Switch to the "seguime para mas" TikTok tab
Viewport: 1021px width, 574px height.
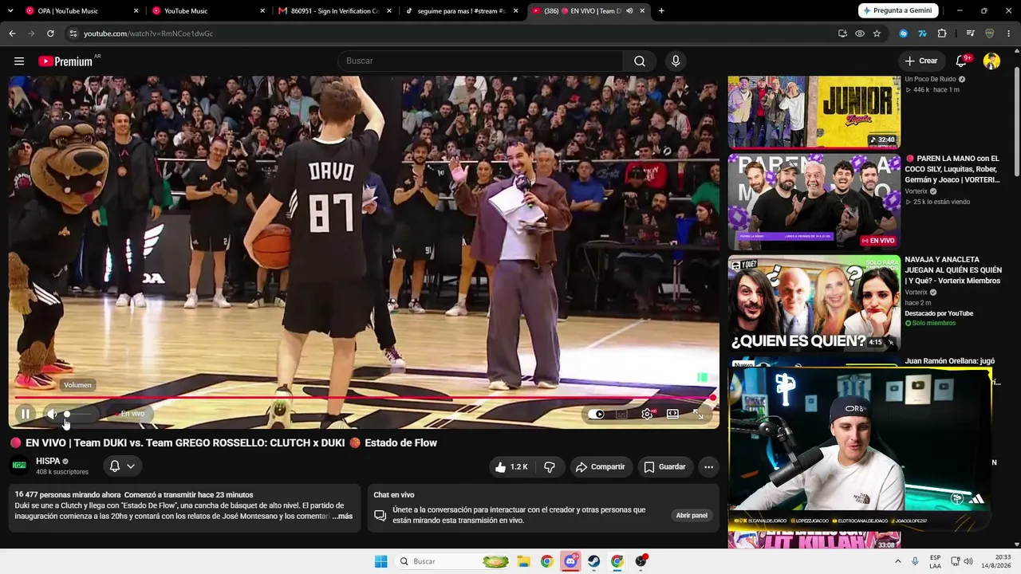tap(458, 11)
